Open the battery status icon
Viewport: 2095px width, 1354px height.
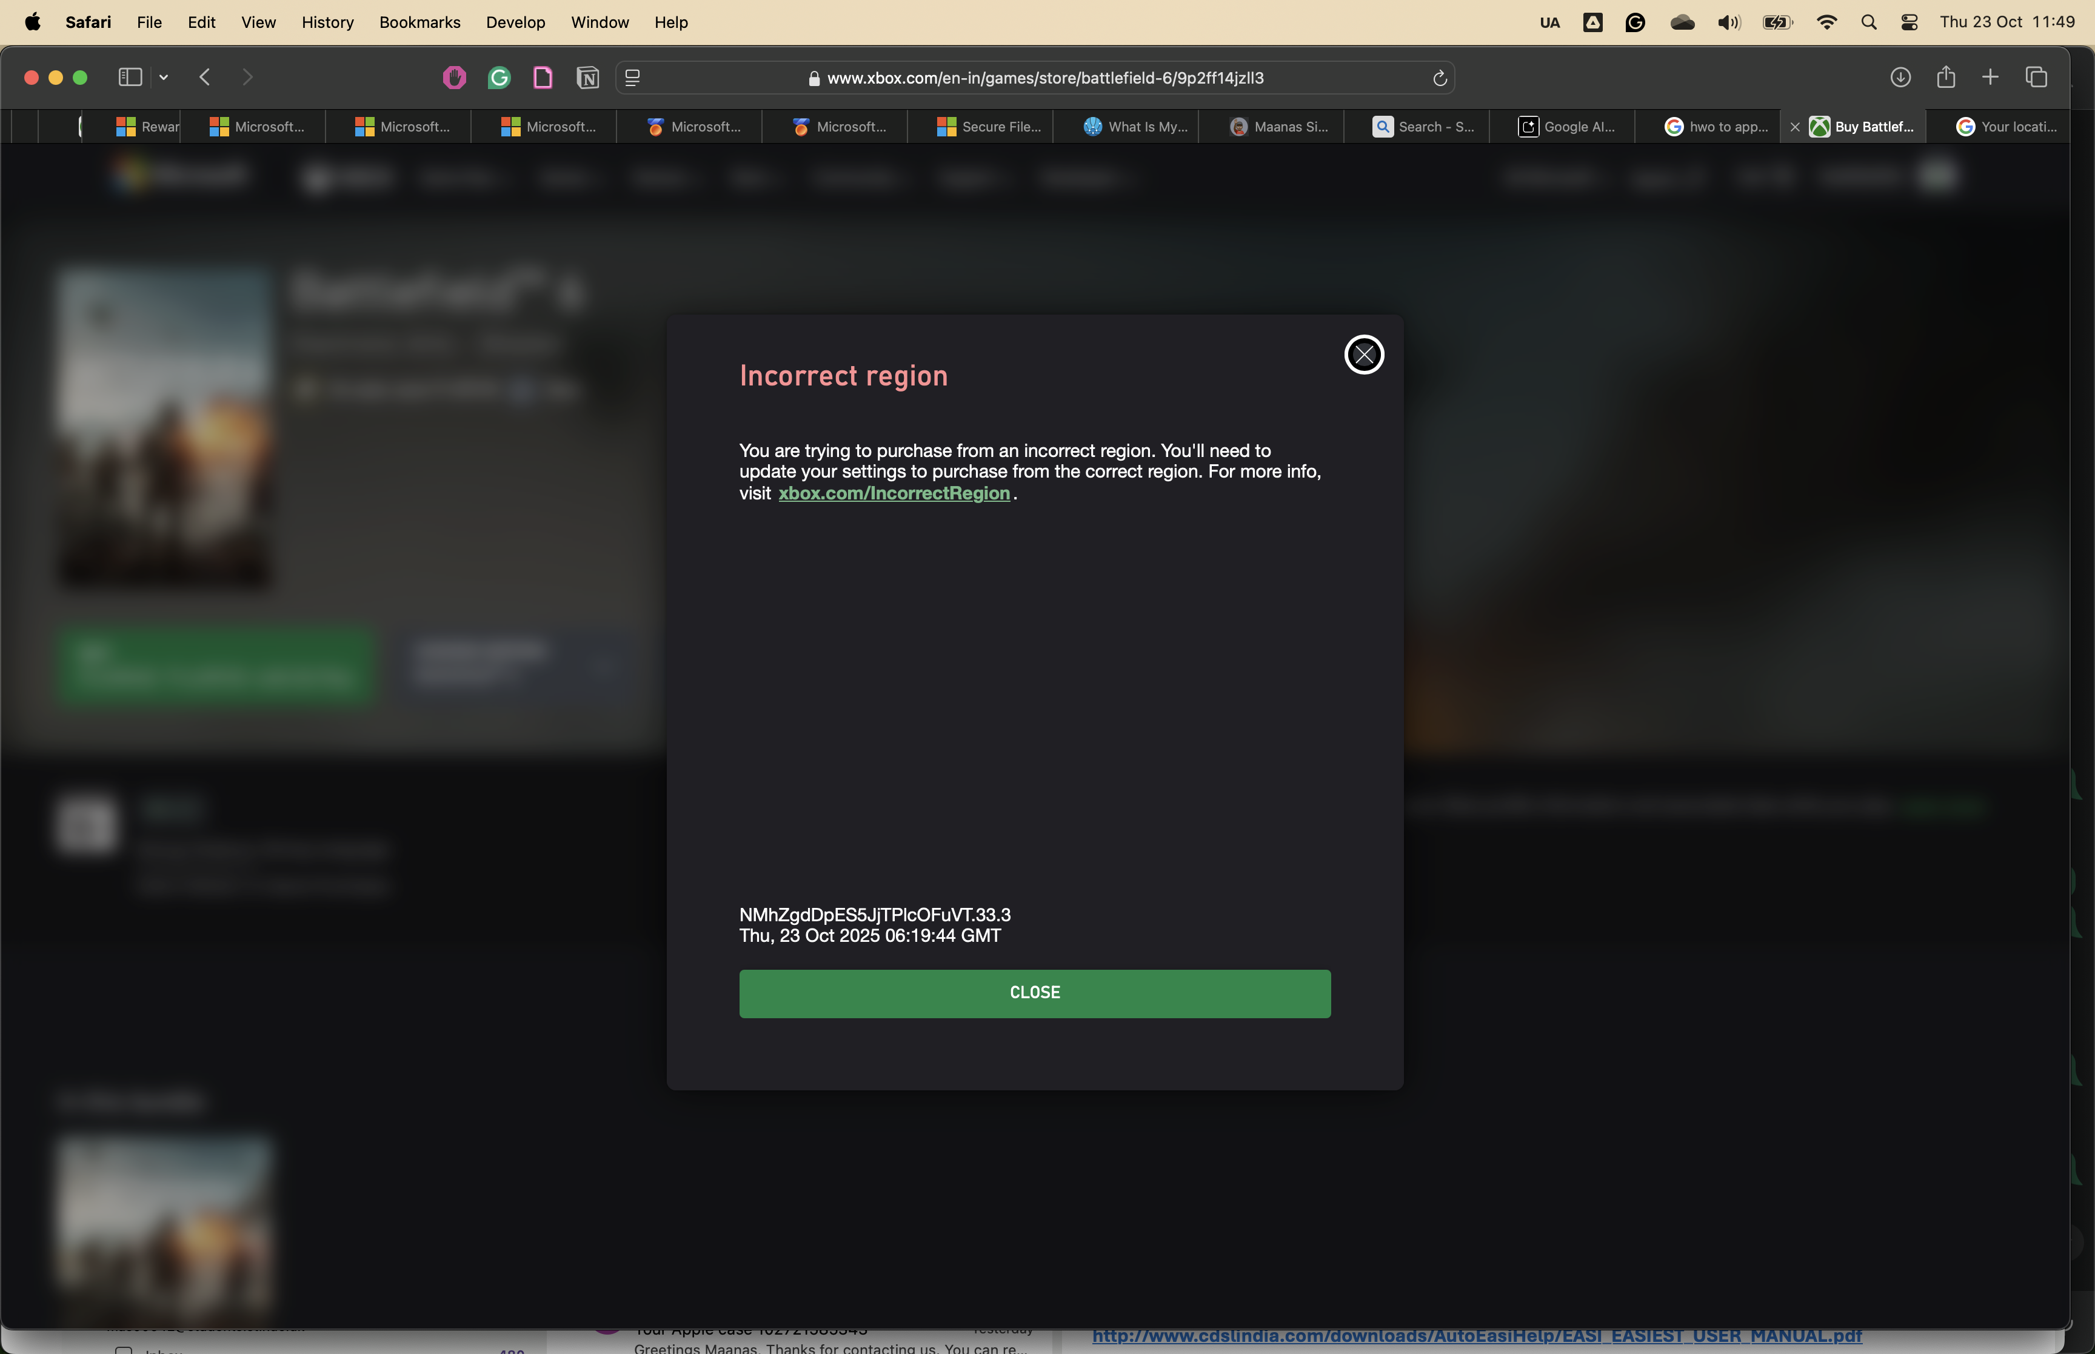1777,23
